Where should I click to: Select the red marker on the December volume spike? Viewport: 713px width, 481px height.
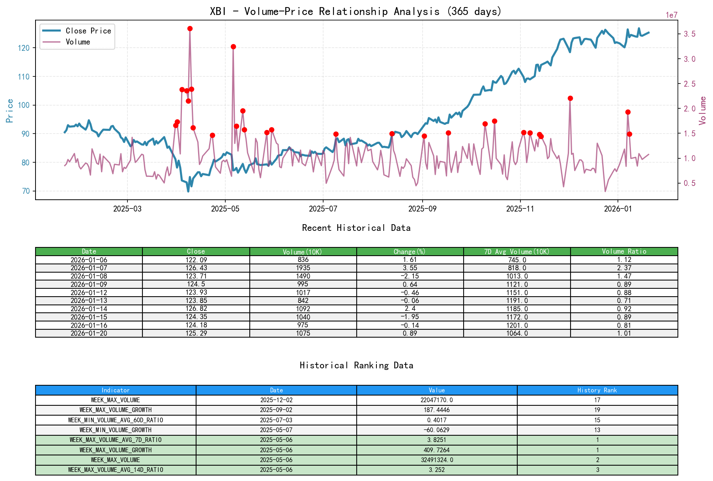coord(570,98)
